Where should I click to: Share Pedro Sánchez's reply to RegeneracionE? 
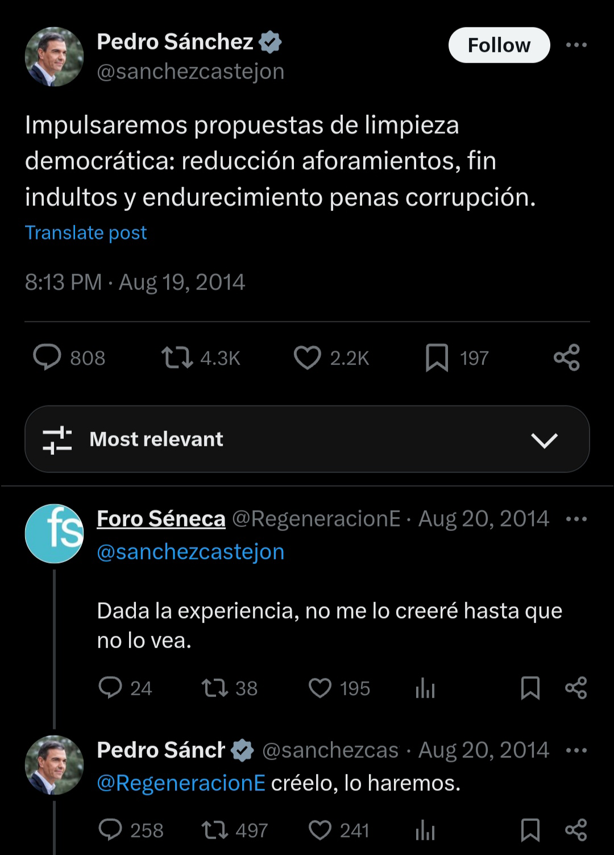pyautogui.click(x=576, y=830)
